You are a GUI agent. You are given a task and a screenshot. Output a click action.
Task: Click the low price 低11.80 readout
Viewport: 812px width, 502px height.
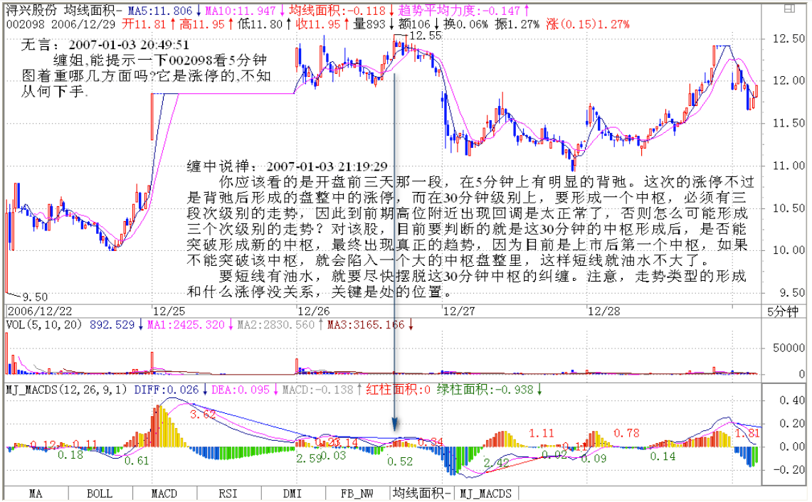[x=260, y=23]
